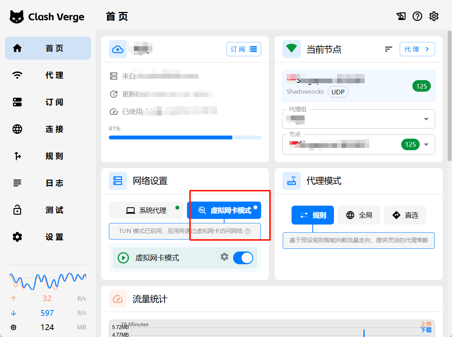Viewport: 452px width, 337px height.
Task: Expand the 节点 dropdown
Action: pos(426,144)
